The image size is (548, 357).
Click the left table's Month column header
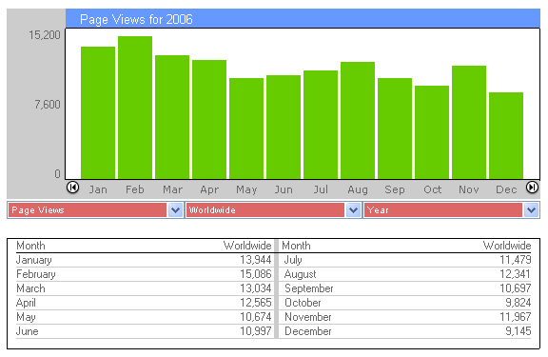tap(30, 246)
